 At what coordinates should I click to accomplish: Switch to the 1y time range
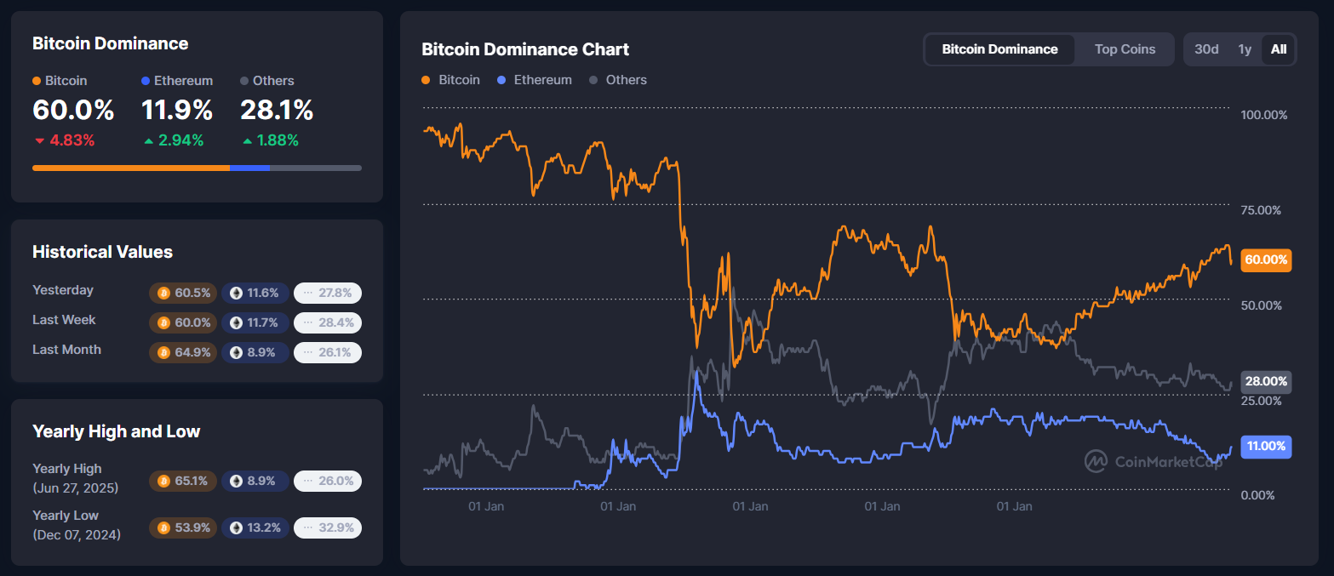tap(1245, 49)
